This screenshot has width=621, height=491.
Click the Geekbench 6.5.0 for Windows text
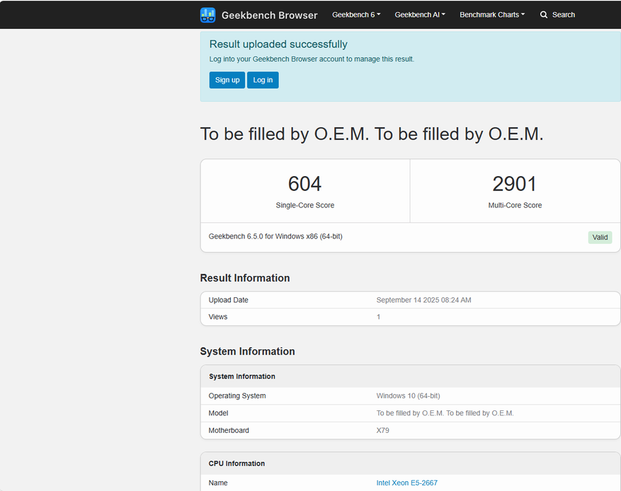275,236
